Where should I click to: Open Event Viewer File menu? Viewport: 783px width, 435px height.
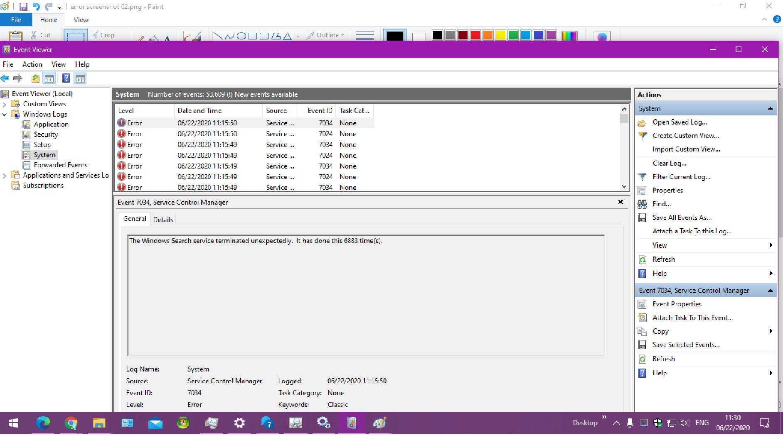(x=8, y=64)
